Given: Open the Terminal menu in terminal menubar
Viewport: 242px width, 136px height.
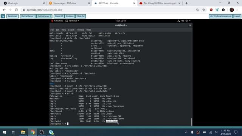Looking at the screenshot, I should pos(81,30).
